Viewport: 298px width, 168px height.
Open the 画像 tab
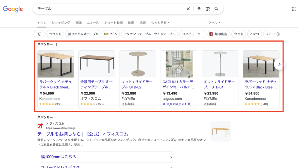coord(79,23)
